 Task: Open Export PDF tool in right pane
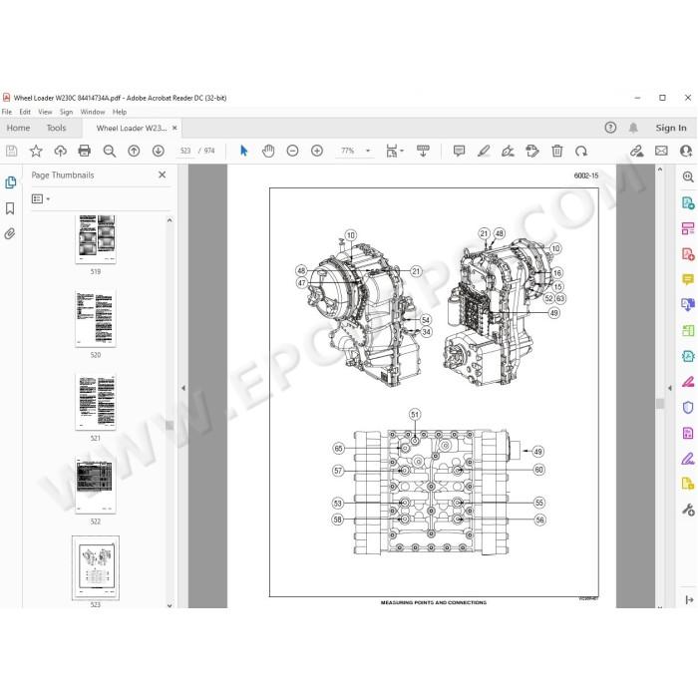[688, 202]
